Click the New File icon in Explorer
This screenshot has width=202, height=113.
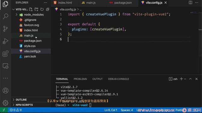click(31, 9)
